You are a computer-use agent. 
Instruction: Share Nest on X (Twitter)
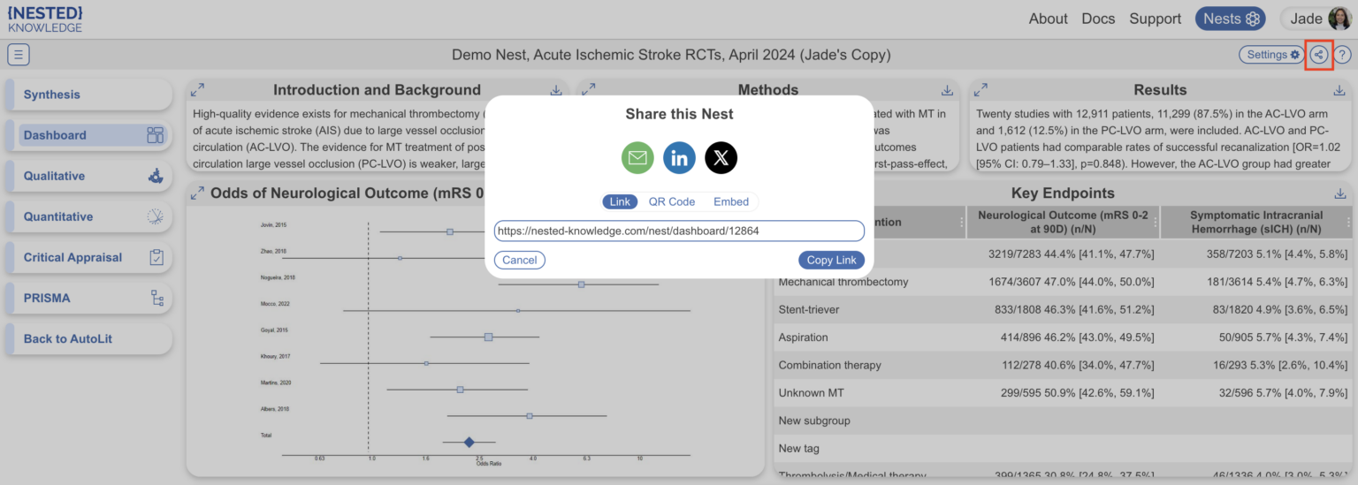(x=721, y=158)
